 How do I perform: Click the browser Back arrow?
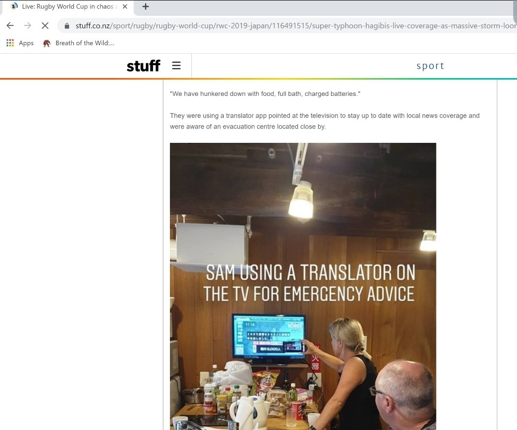pos(10,26)
